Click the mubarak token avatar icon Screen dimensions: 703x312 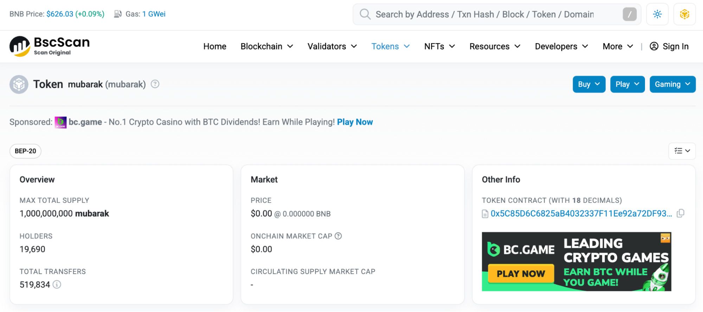(19, 84)
